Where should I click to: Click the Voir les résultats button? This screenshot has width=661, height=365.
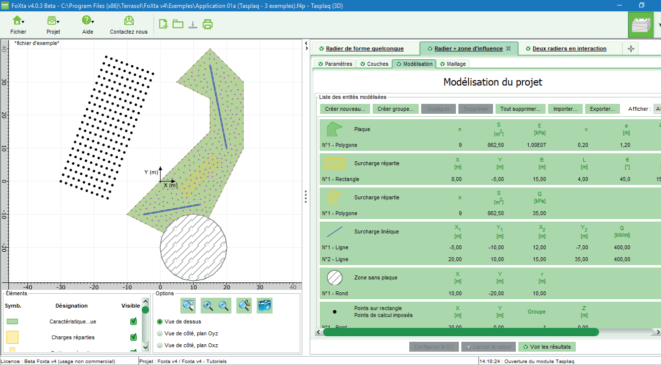[x=548, y=347]
